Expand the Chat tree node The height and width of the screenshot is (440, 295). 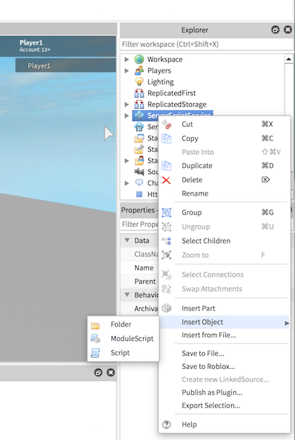coord(127,183)
